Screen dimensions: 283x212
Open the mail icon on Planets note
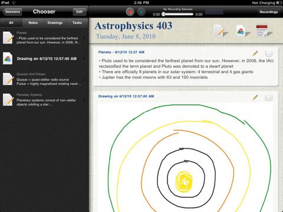click(269, 54)
